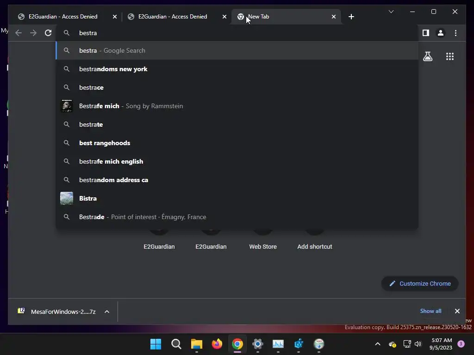Pick 'bestrafe mich english' suggestion
Screen dimensions: 474x355
tap(237, 161)
